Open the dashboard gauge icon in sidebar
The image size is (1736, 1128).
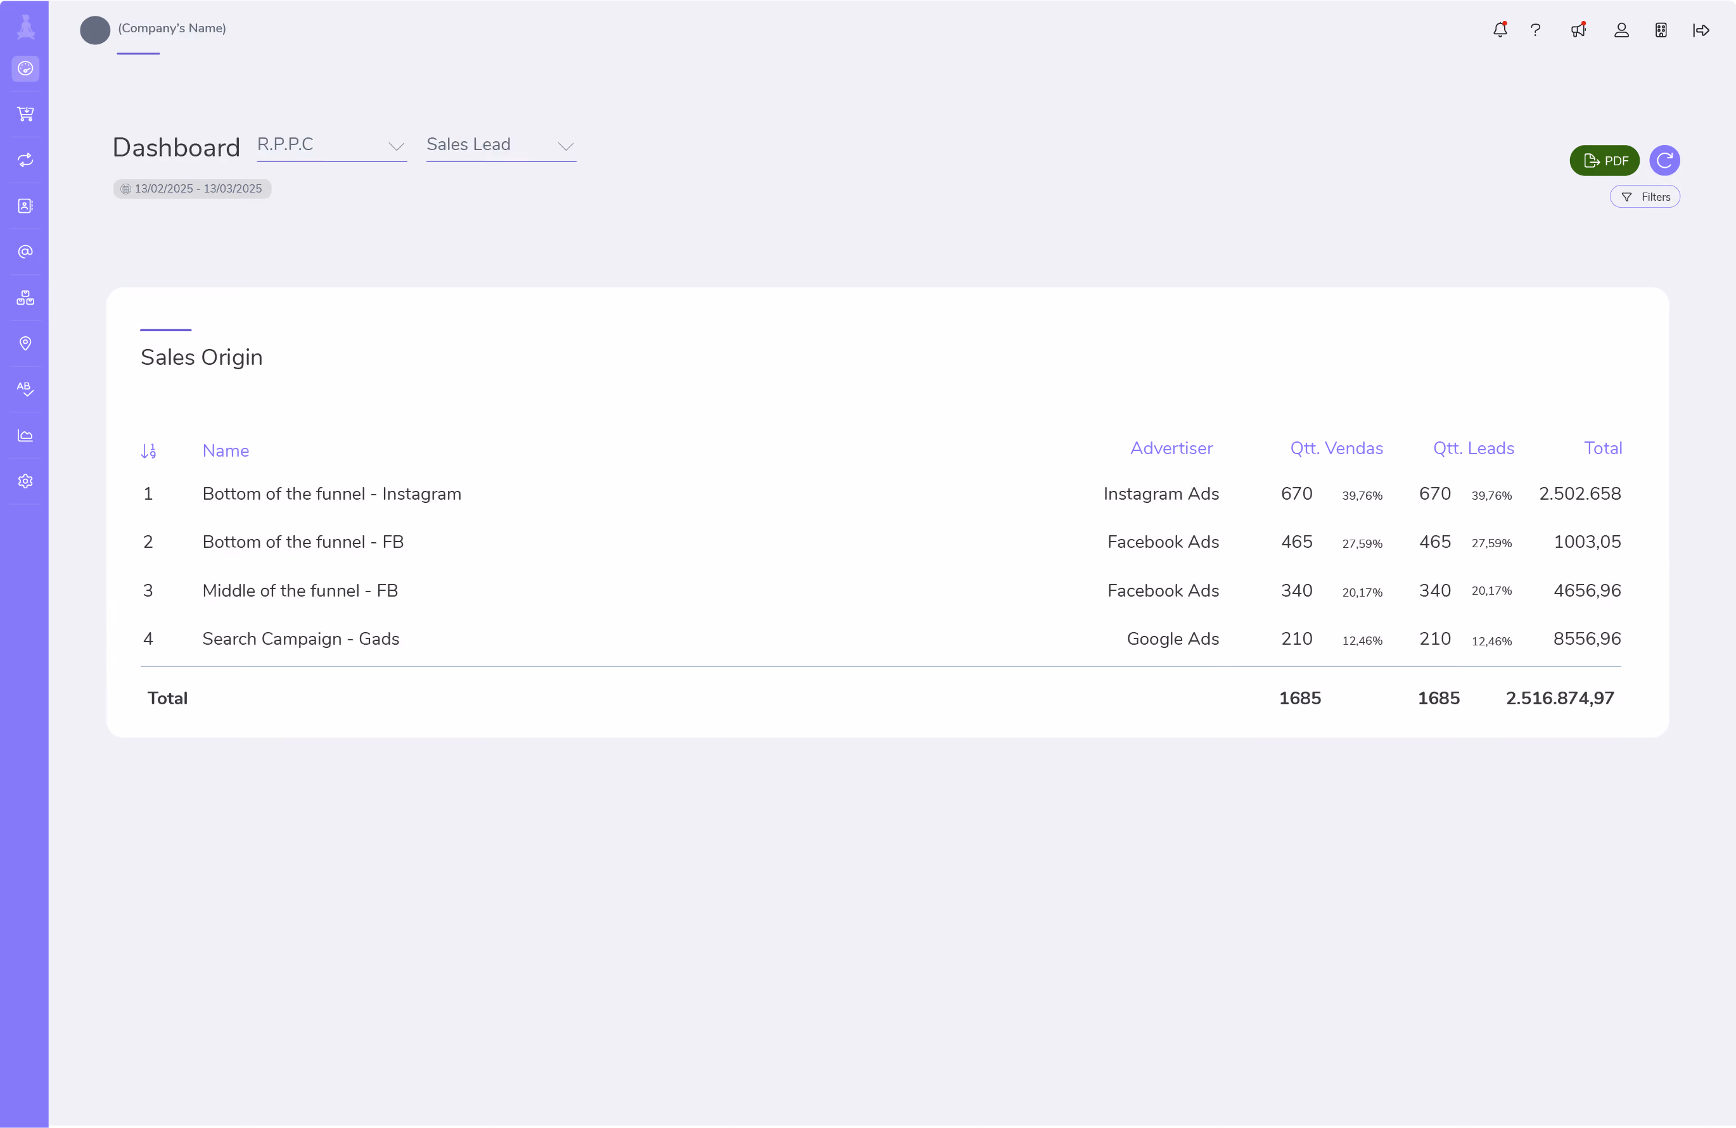pos(25,68)
